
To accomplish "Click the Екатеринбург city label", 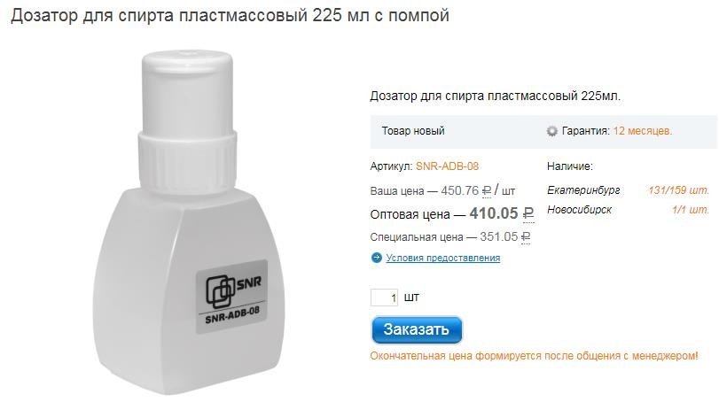I will (583, 190).
